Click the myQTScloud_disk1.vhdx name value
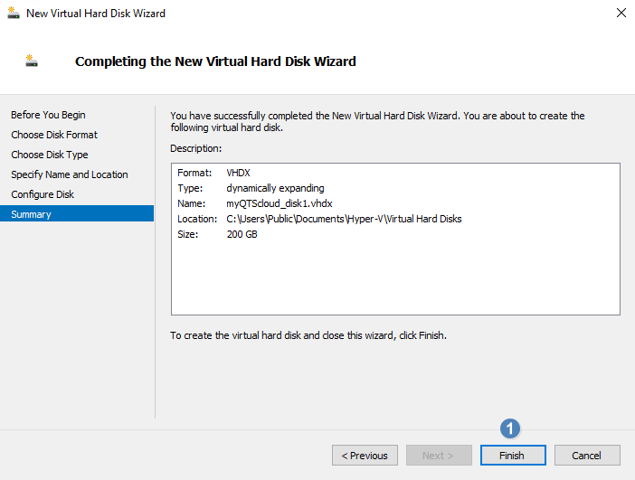Screen dimensions: 635x480 click(280, 203)
